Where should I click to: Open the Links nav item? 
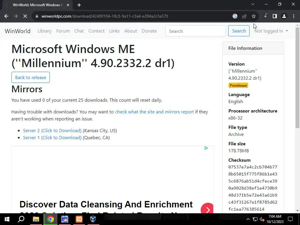point(115,31)
